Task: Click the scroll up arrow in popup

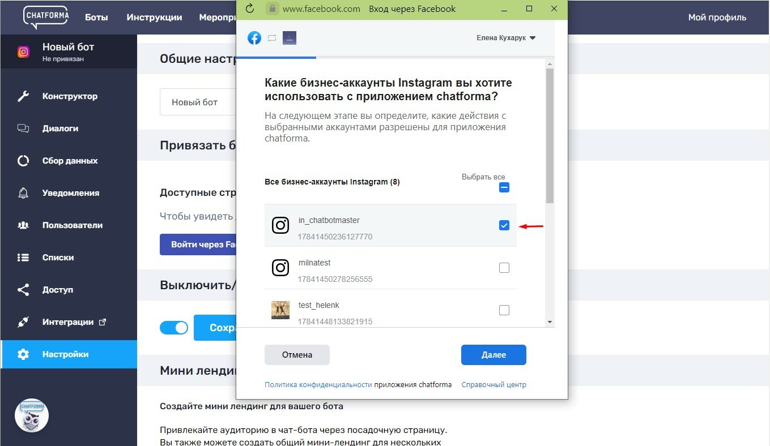Action: (x=550, y=65)
